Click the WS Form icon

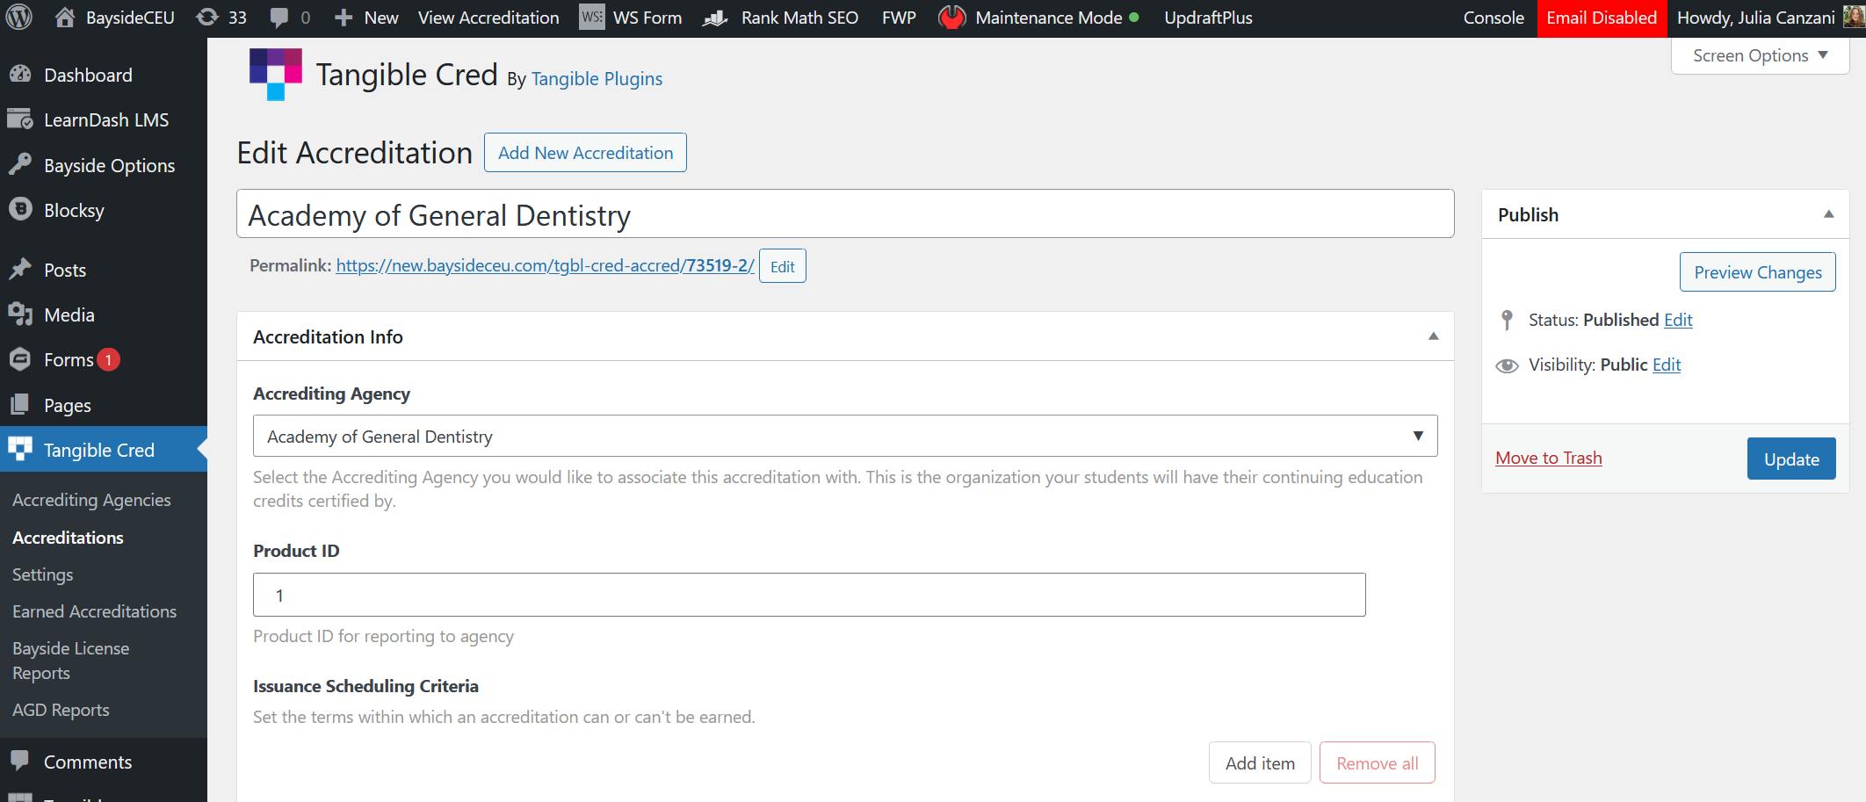[592, 18]
